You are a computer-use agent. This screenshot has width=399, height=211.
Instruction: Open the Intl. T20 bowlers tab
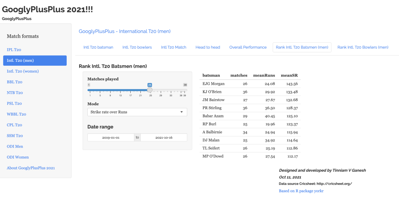pos(137,47)
